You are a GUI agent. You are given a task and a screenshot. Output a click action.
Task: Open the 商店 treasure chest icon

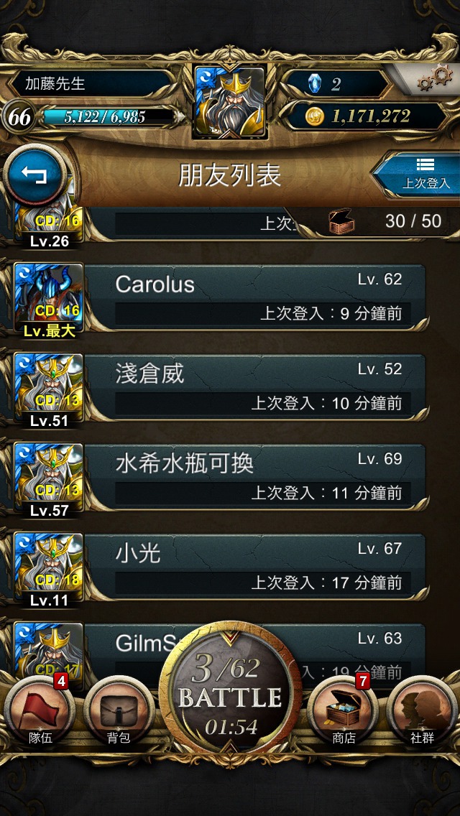click(x=344, y=710)
